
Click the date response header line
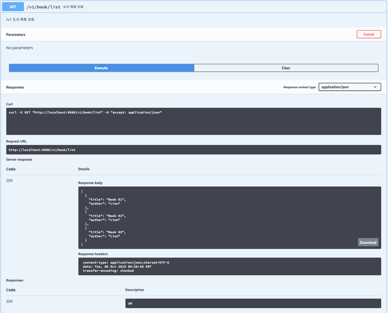pos(117,267)
